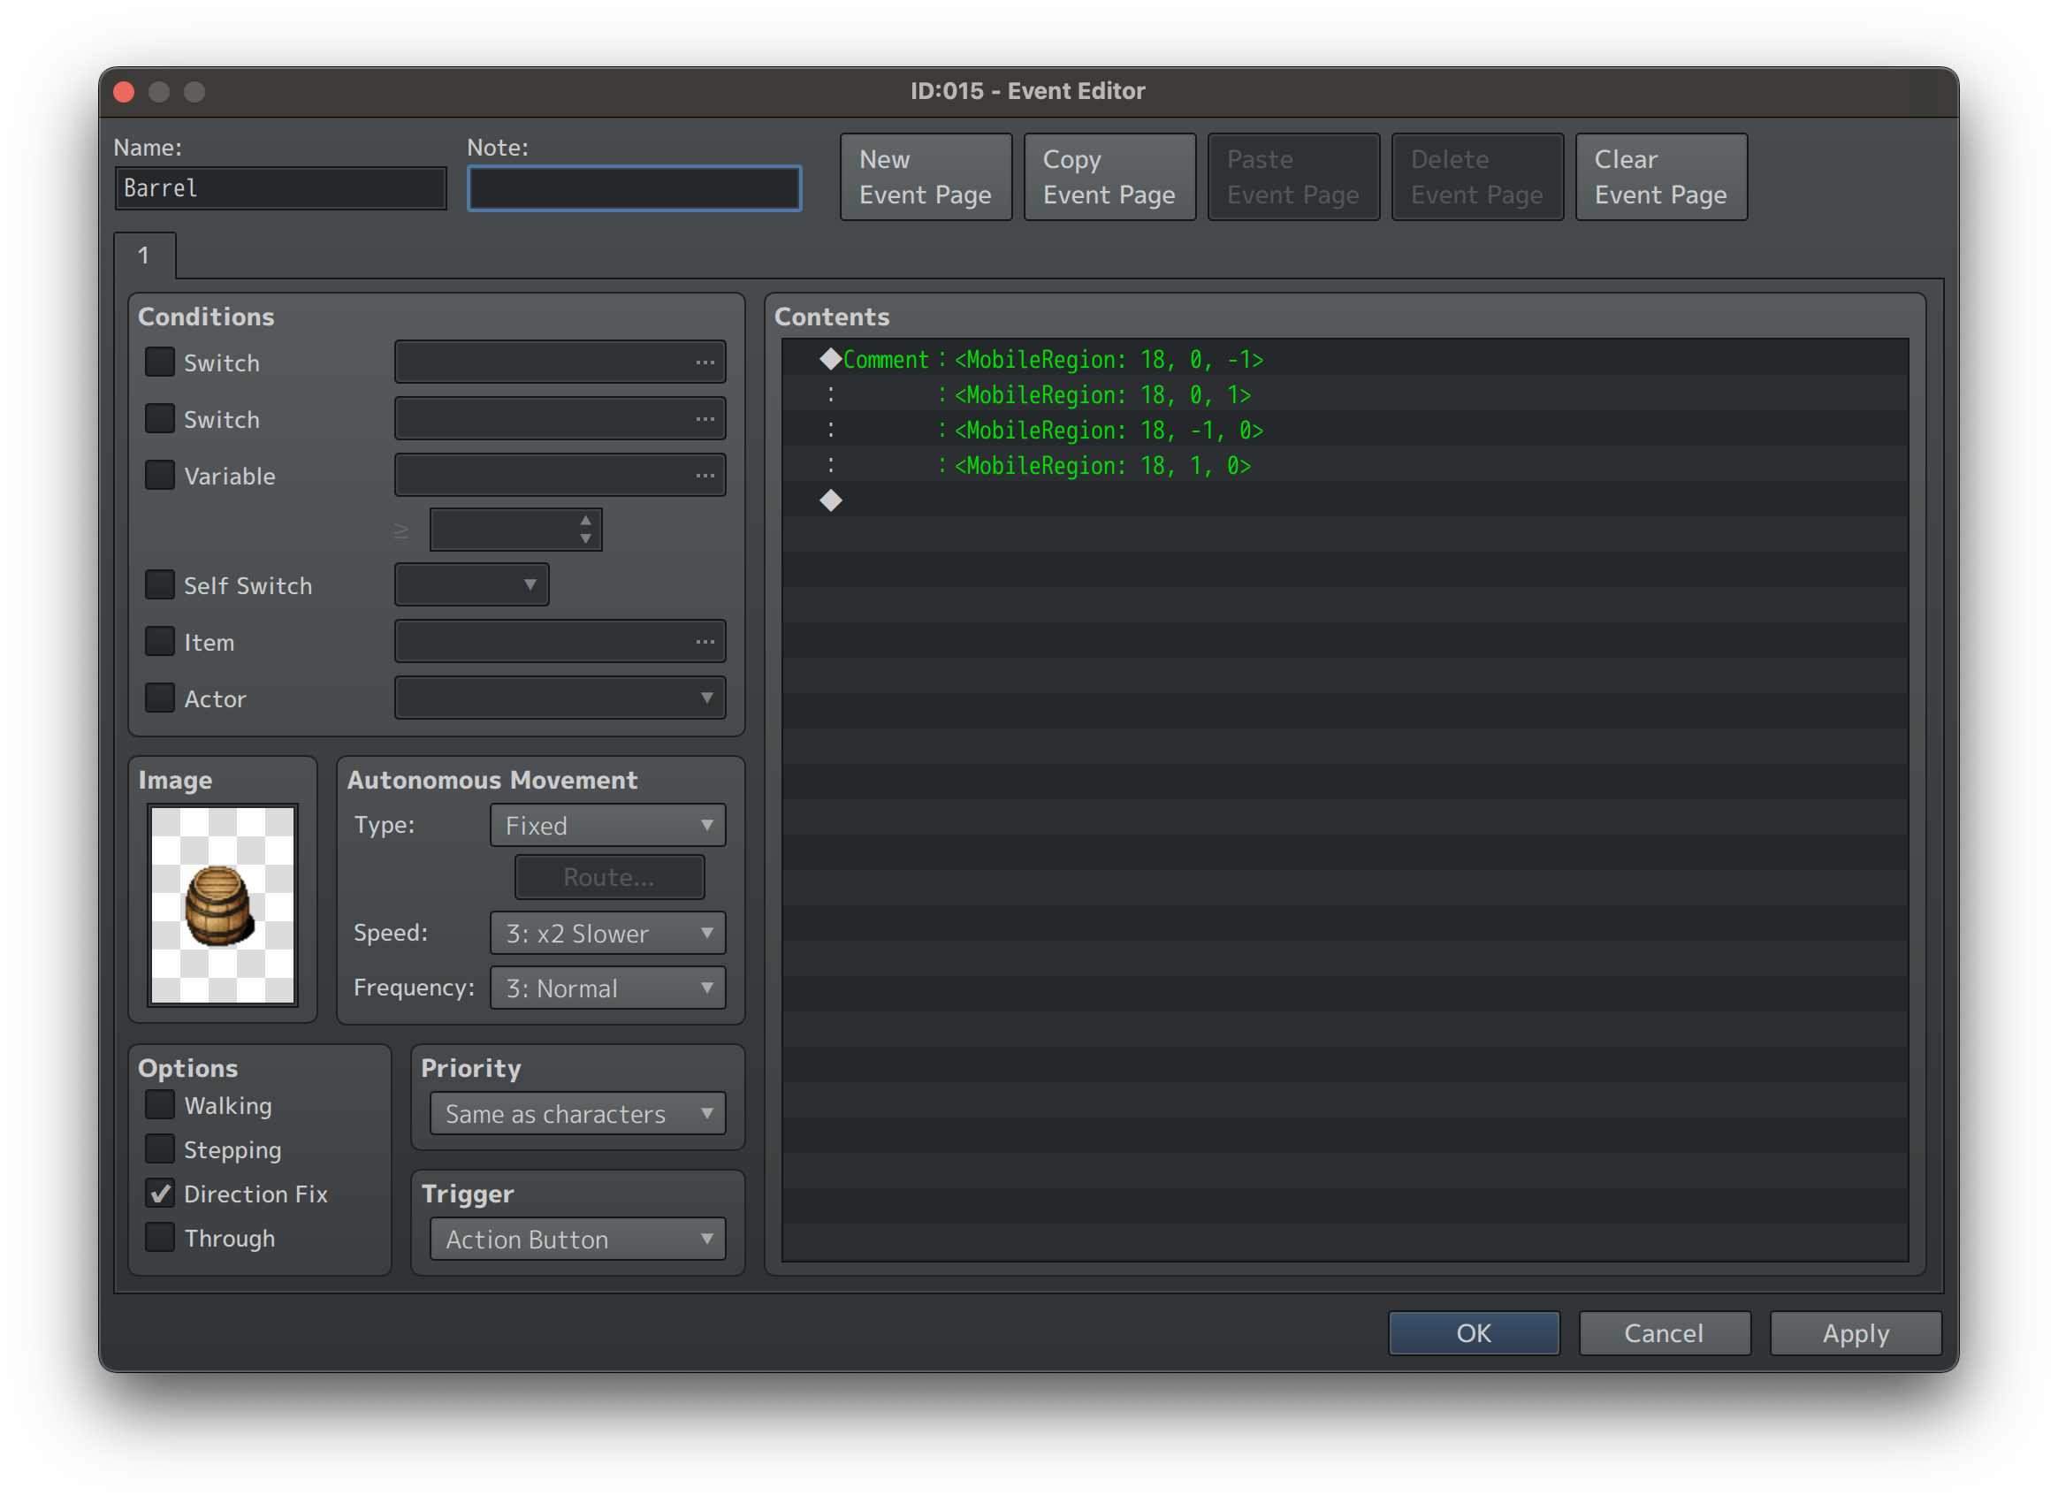Image resolution: width=2058 pixels, height=1503 pixels.
Task: Enable the Through option checkbox
Action: pos(160,1238)
